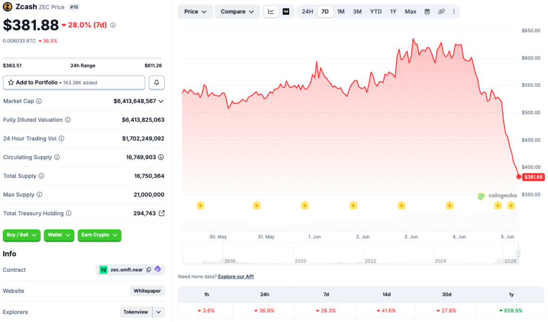Open Market Cap info tooltip icon
This screenshot has width=548, height=322.
click(x=39, y=101)
